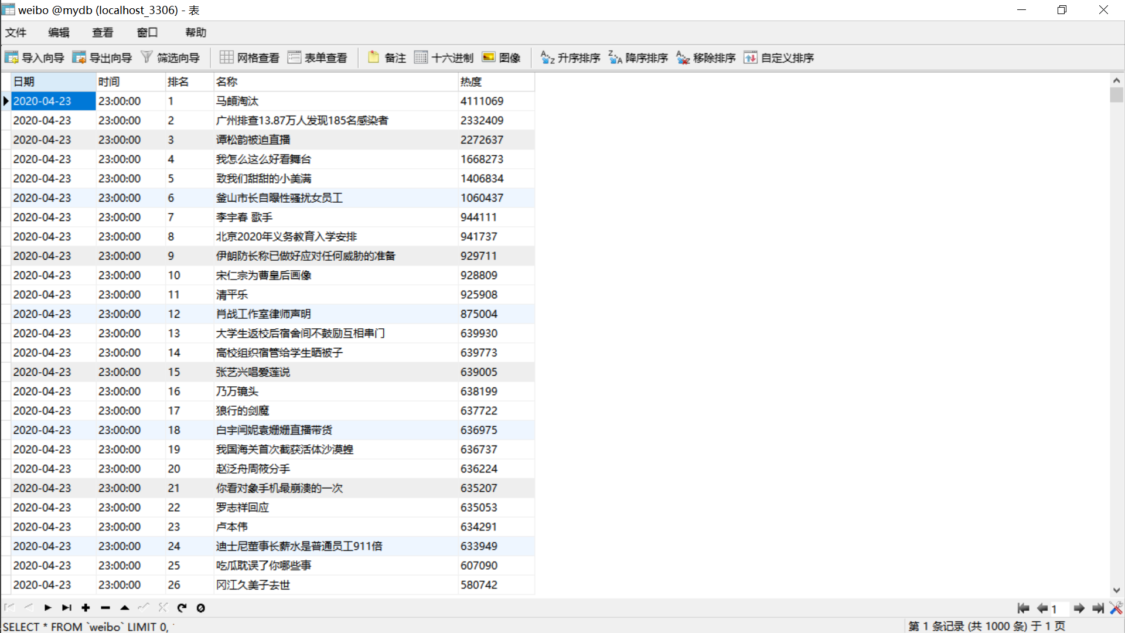The image size is (1125, 633).
Task: Click vertical scrollbar up arrow
Action: [1116, 80]
